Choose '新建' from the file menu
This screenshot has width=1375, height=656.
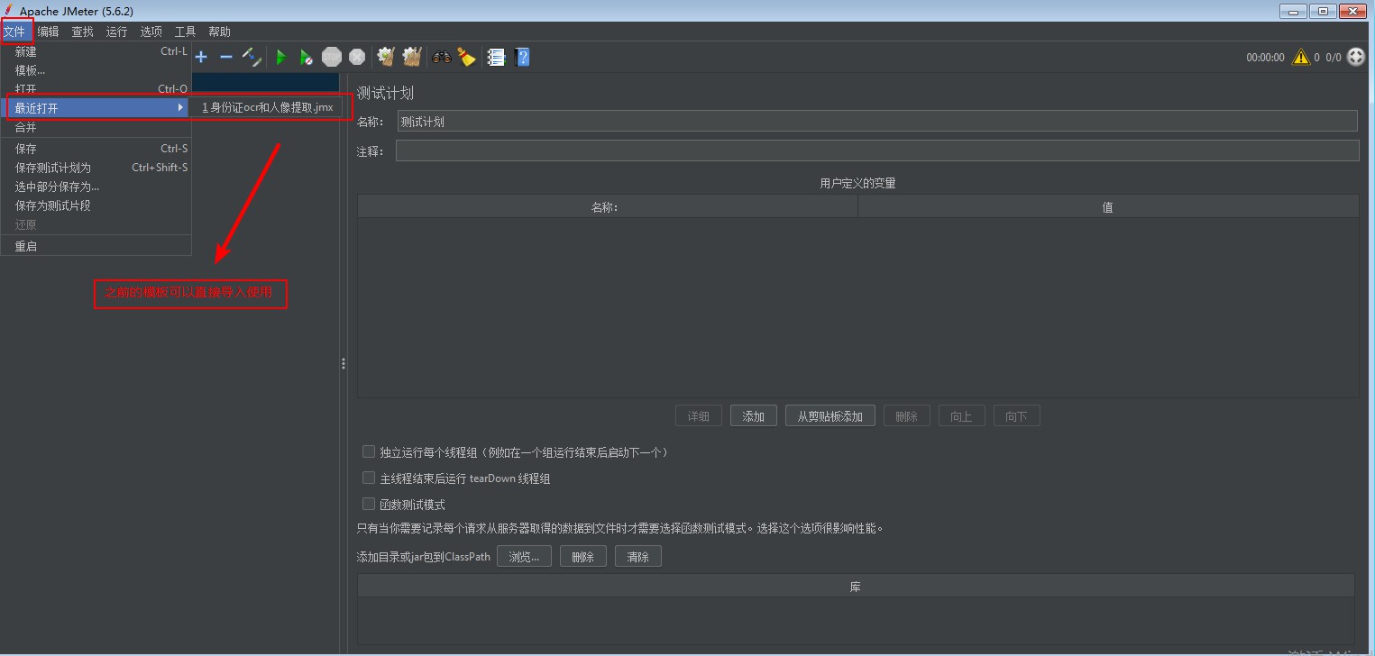coord(96,51)
